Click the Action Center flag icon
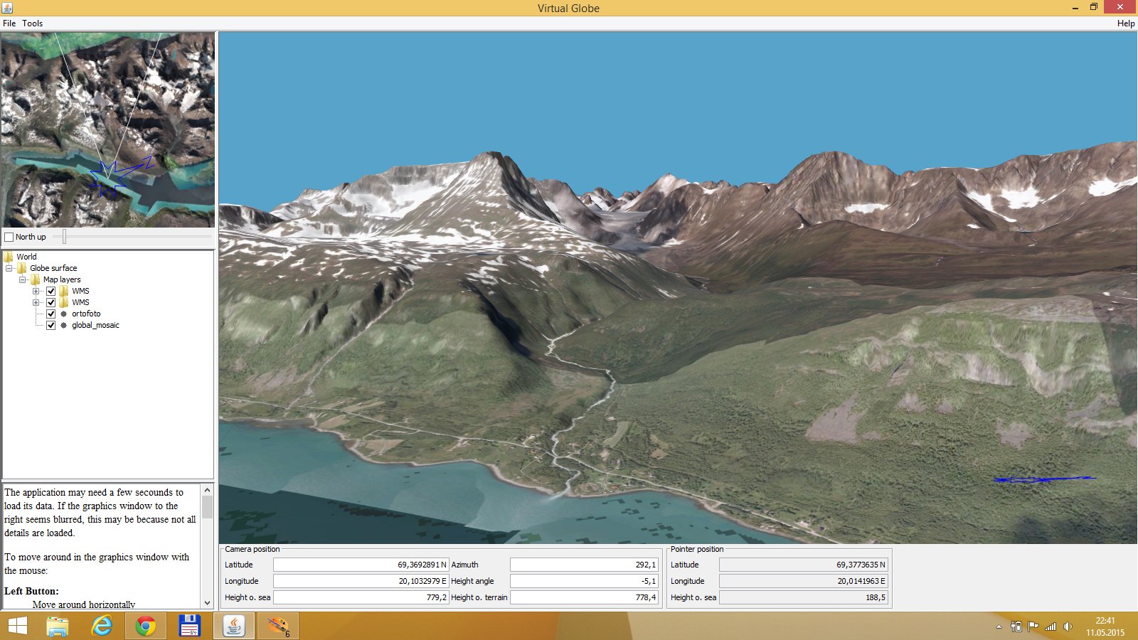Viewport: 1138px width, 640px height. [1033, 626]
